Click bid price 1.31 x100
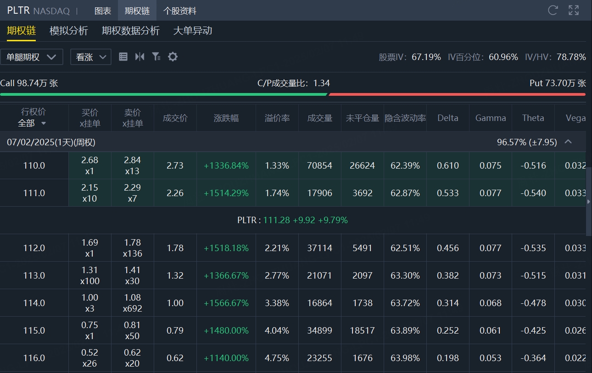 (90, 275)
